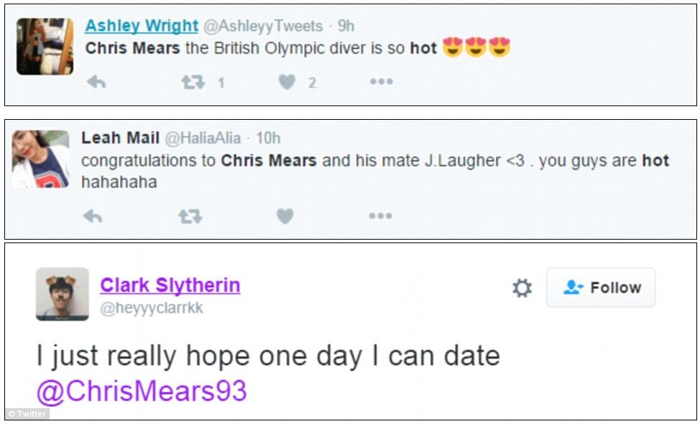The height and width of the screenshot is (424, 700).
Task: Click Clark Slytherin's avatar
Action: (x=62, y=293)
